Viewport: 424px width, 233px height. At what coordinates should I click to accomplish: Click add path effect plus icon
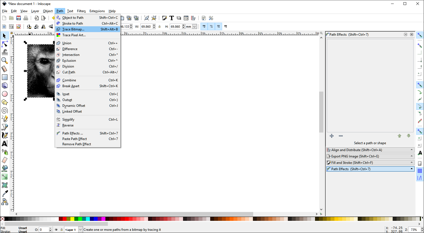pos(332,136)
